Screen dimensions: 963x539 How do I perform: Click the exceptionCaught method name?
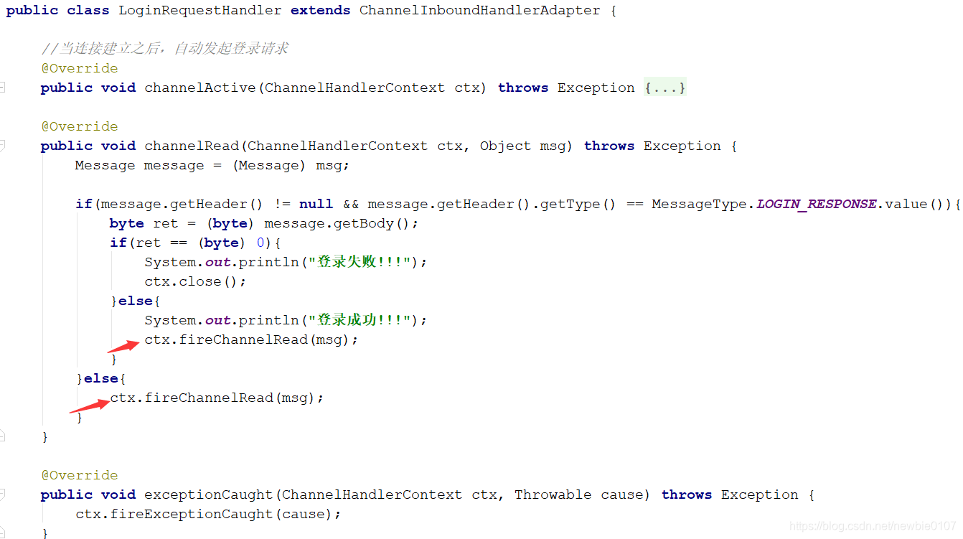[x=209, y=495]
